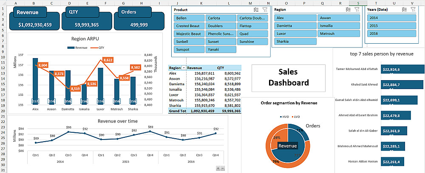425x173 pixels.
Task: Choose Sharkia in the Region slicer
Action: tap(295, 42)
